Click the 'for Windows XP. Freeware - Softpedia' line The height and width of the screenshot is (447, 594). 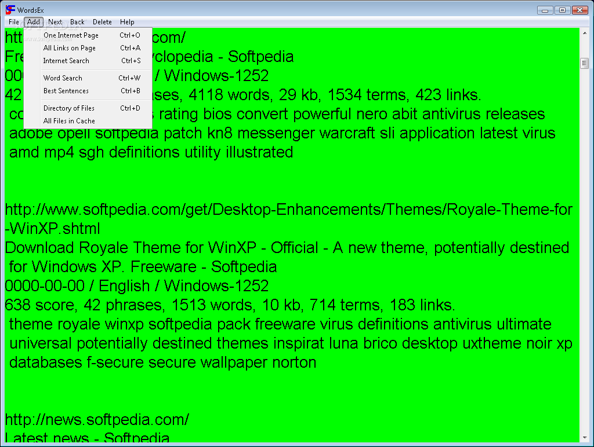click(143, 266)
